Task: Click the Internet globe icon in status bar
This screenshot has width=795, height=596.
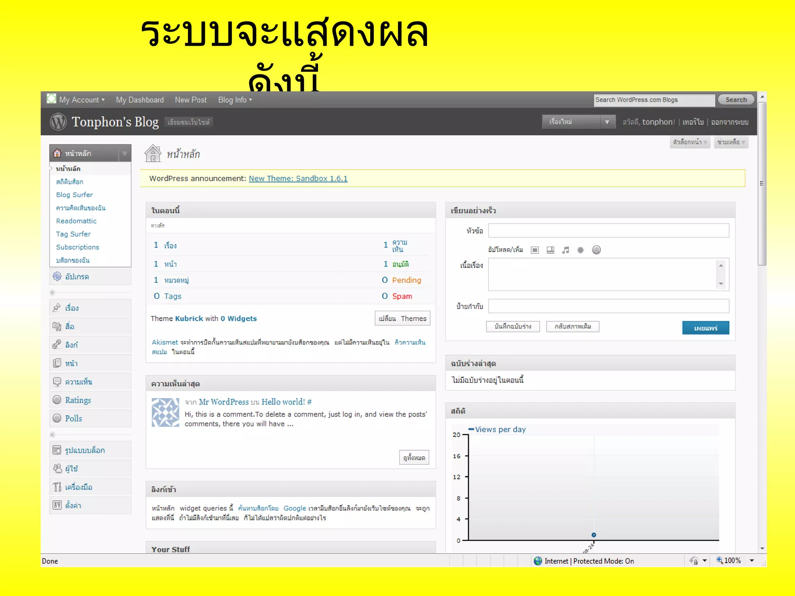Action: [x=538, y=561]
